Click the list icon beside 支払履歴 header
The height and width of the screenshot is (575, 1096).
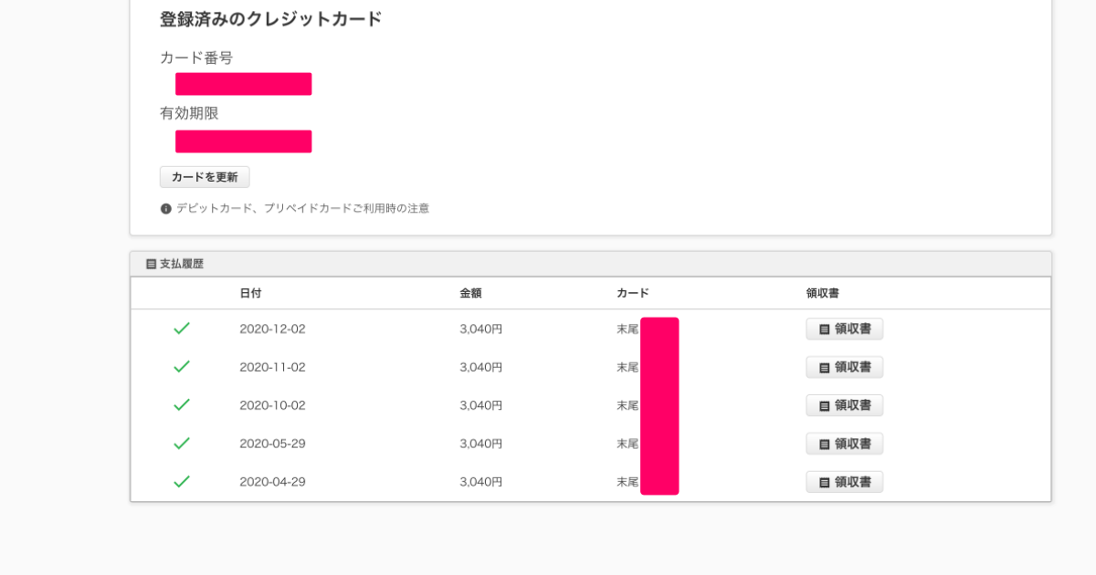(x=152, y=264)
